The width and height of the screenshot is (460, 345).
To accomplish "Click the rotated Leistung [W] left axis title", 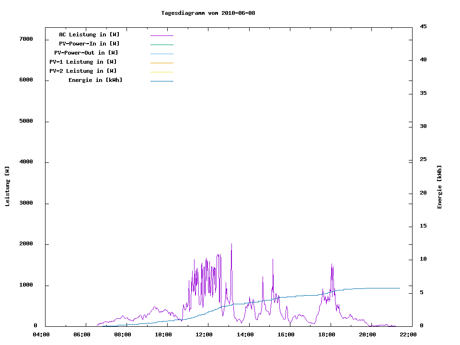I will pyautogui.click(x=7, y=186).
